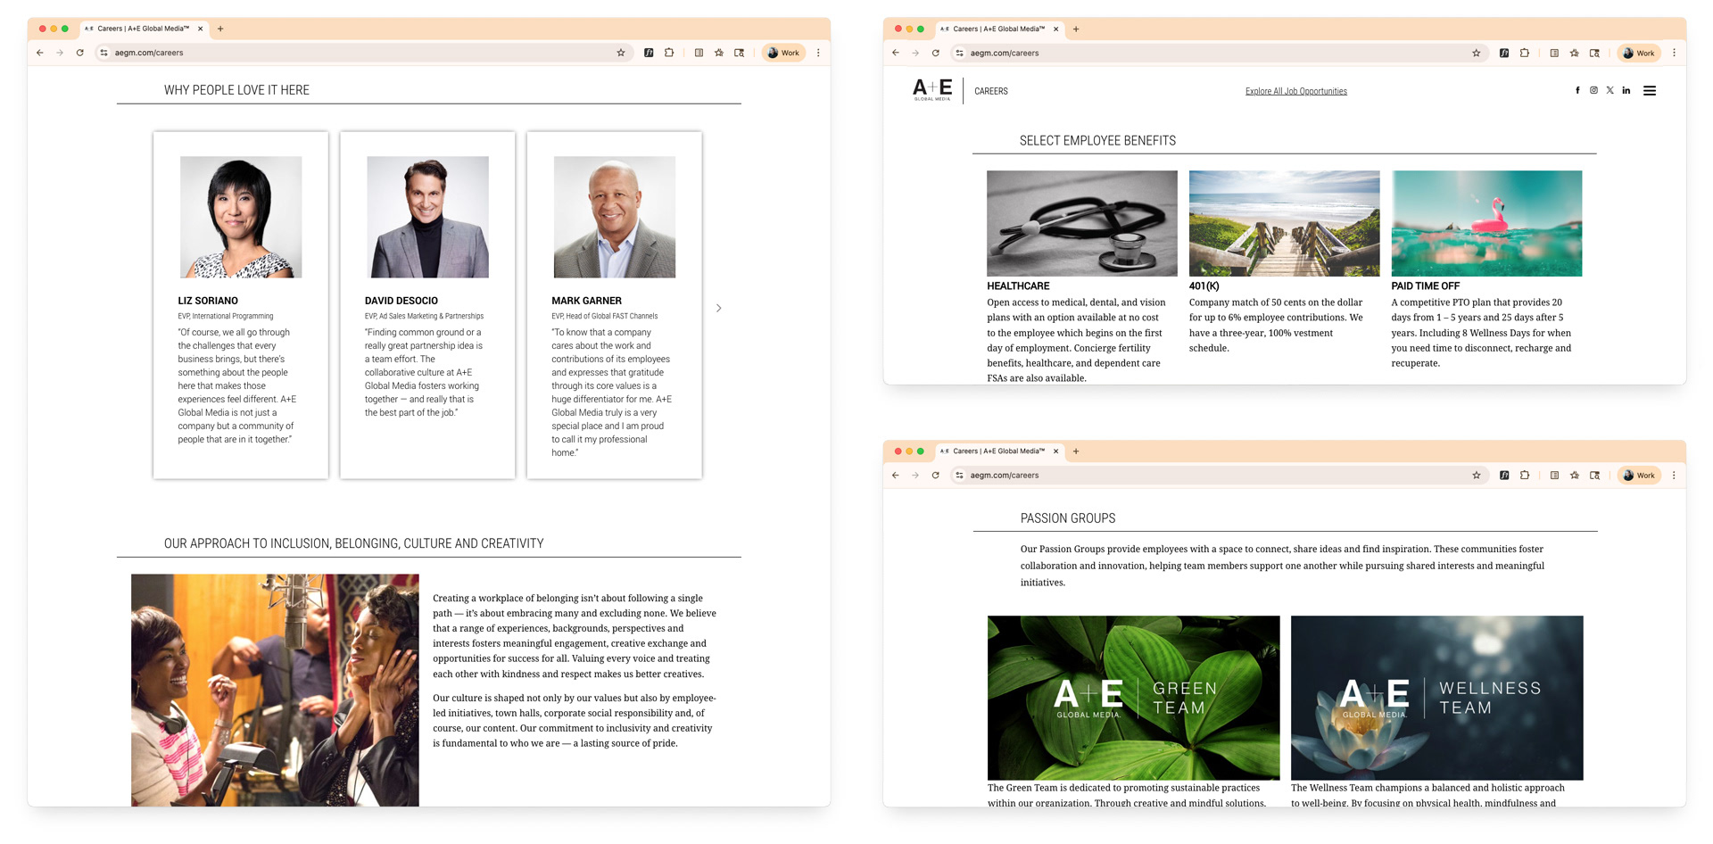Click the bookmark star in the top-right window
The width and height of the screenshot is (1713, 844).
tap(1477, 53)
